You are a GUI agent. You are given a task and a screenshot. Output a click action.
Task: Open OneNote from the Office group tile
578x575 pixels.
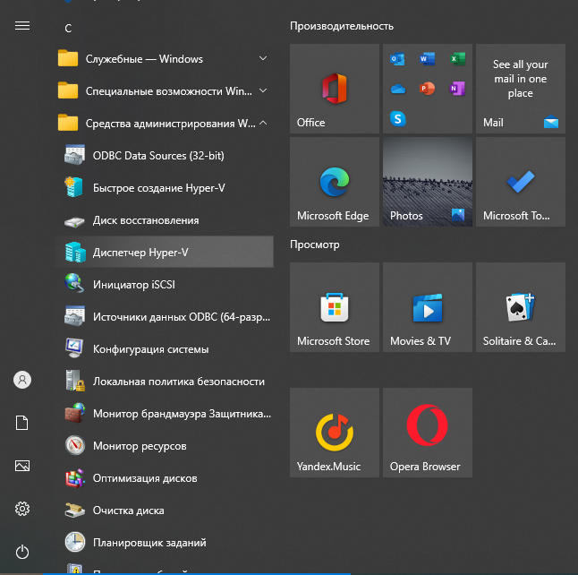[x=457, y=89]
